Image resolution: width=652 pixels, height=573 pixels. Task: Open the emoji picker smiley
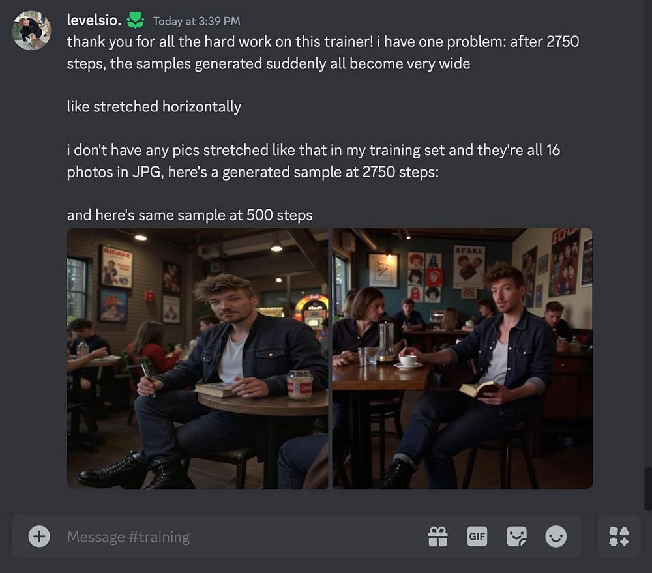[x=556, y=536]
